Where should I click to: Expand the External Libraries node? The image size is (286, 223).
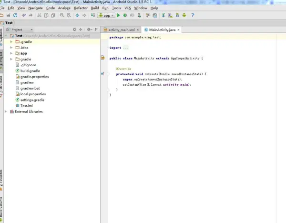click(6, 111)
